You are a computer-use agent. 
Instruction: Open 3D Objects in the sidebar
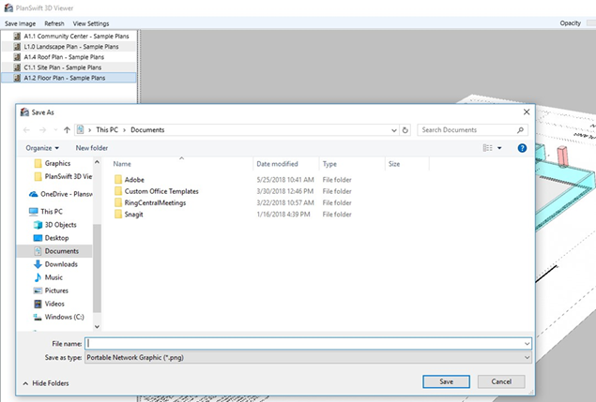(55, 225)
